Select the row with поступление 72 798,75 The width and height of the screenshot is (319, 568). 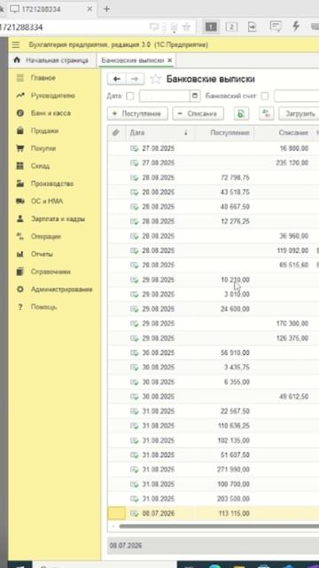coord(214,177)
